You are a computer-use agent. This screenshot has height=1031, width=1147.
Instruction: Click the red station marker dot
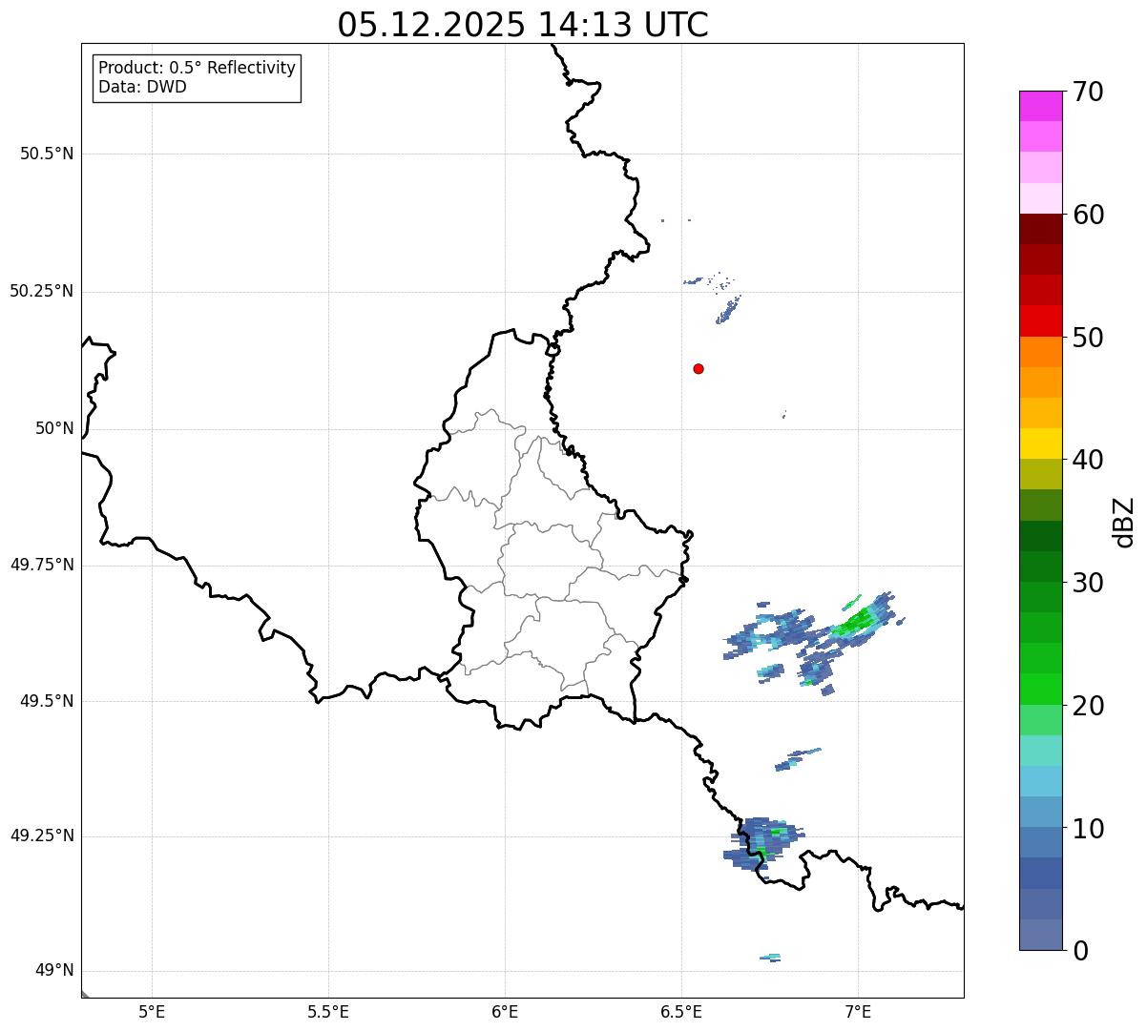tap(699, 368)
